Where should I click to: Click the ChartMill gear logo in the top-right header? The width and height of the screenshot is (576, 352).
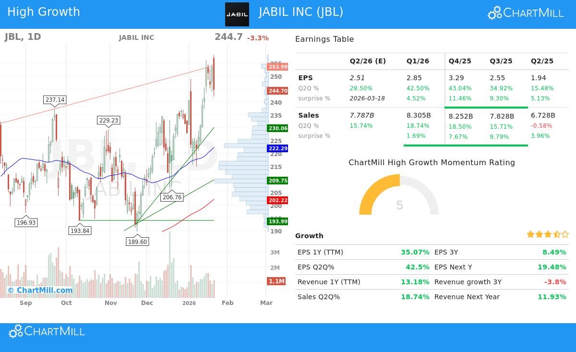coord(493,12)
